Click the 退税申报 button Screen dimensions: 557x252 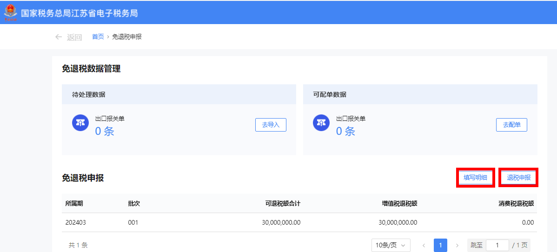click(x=518, y=177)
